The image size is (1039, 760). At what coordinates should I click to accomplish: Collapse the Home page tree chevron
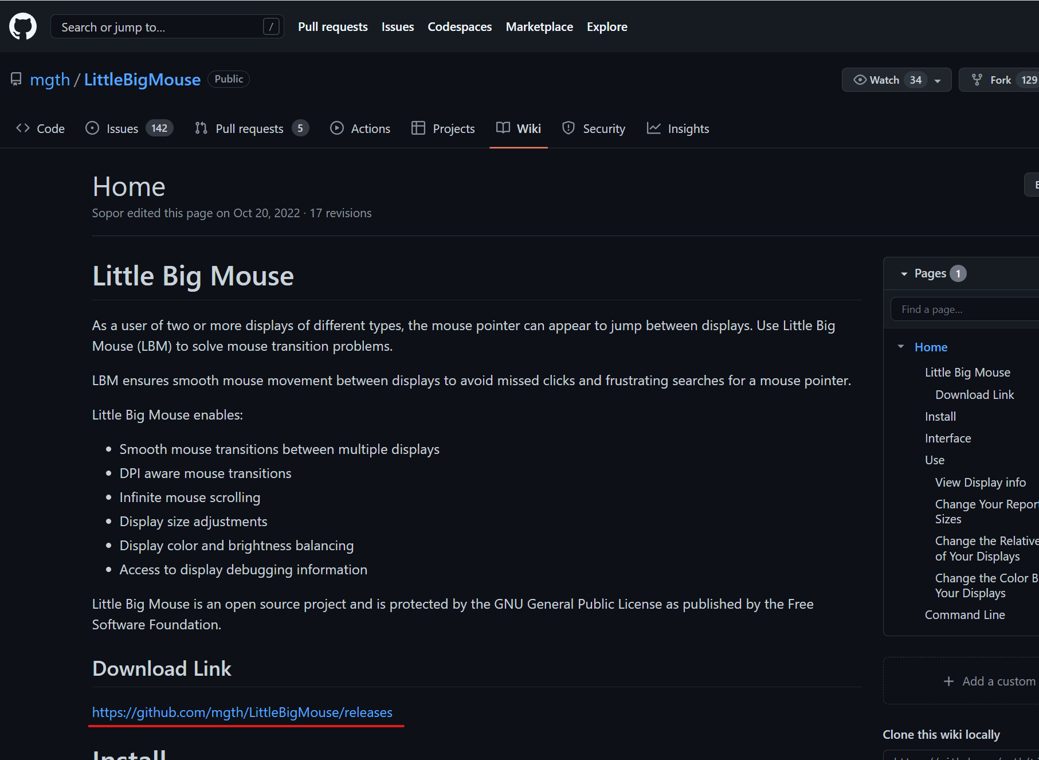901,347
